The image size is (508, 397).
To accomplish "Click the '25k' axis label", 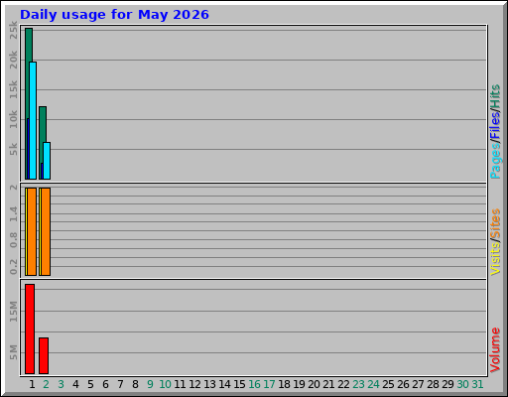I will 13,30.
